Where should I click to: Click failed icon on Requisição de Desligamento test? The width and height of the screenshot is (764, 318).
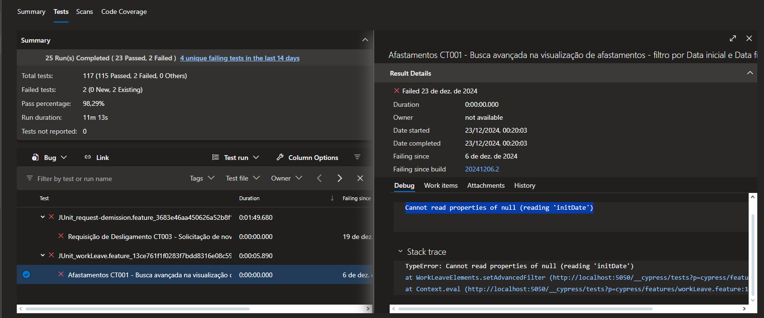61,236
